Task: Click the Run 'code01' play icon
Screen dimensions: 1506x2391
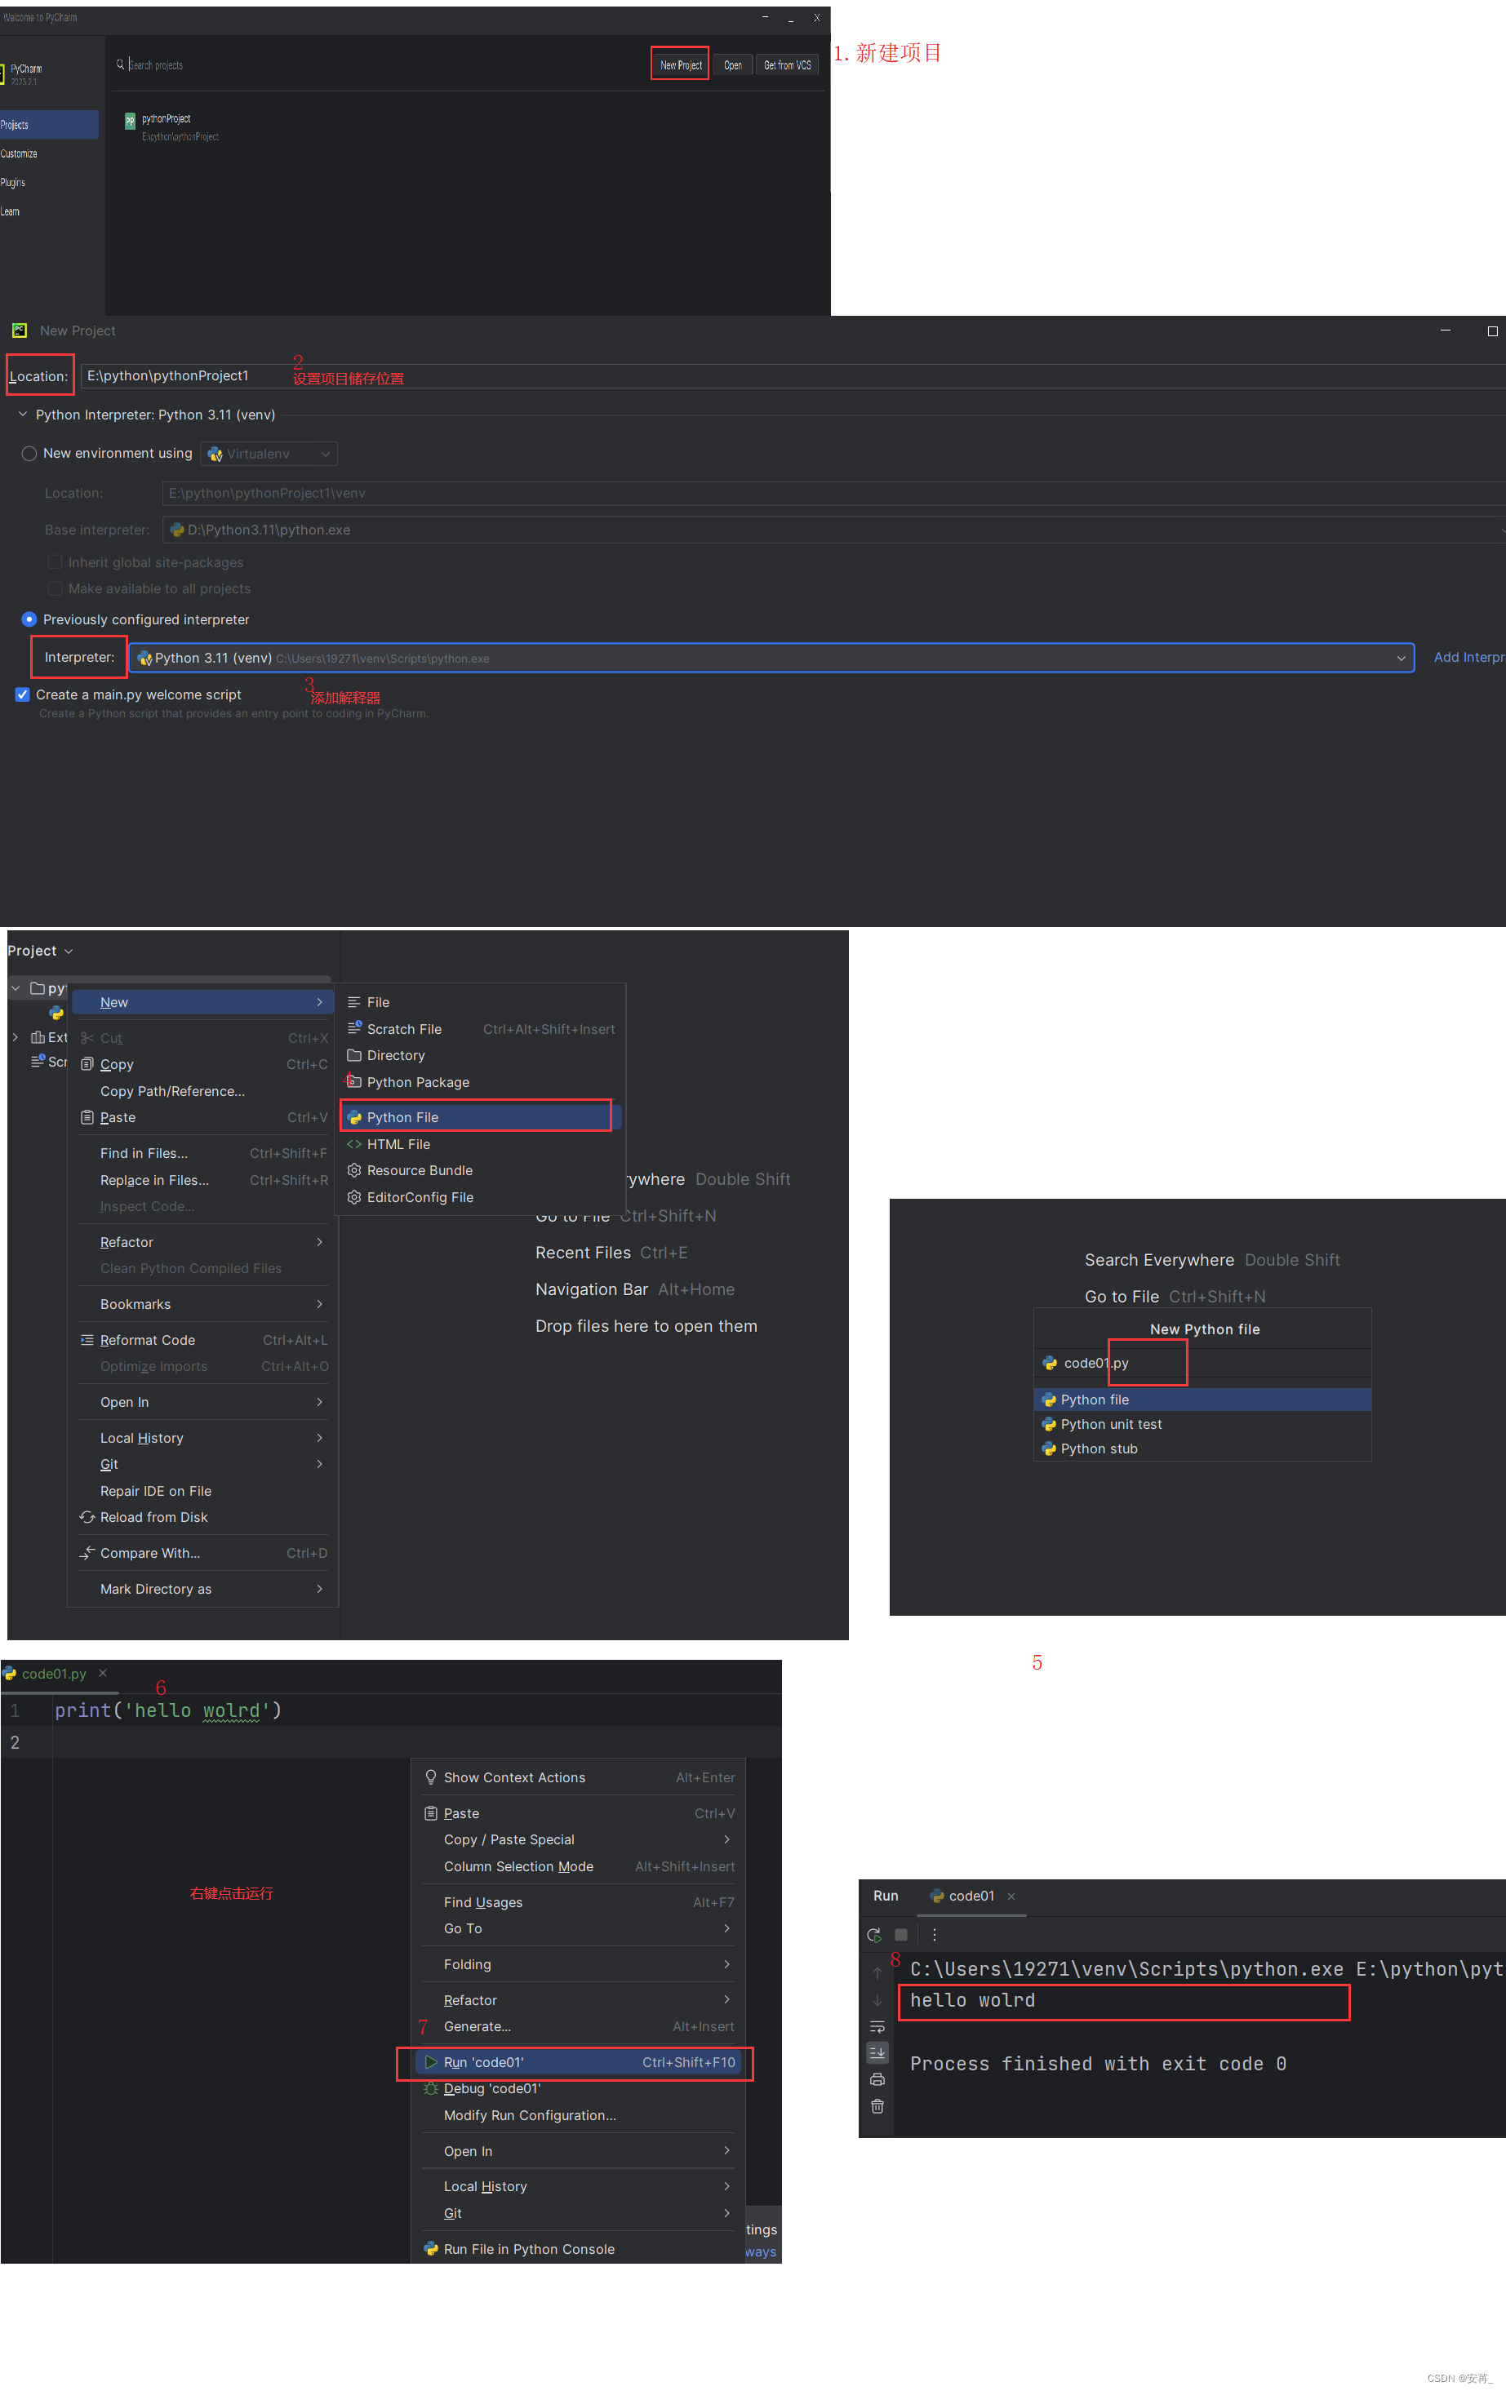Action: [430, 2061]
